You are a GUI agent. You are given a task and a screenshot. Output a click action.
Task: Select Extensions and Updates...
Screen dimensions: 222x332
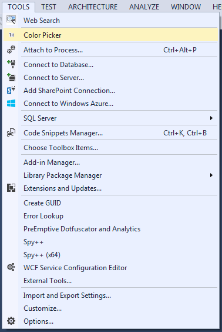(110, 188)
